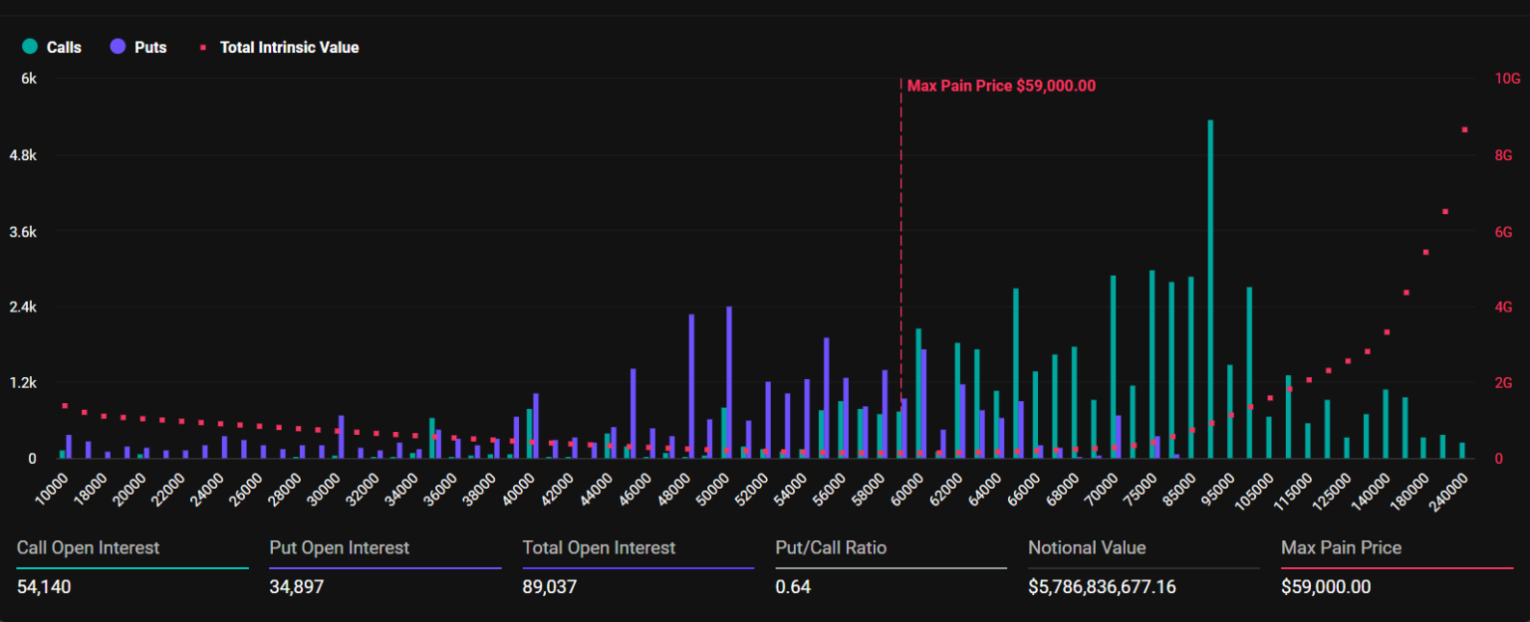Click the Put/Call Ratio heading

click(831, 547)
